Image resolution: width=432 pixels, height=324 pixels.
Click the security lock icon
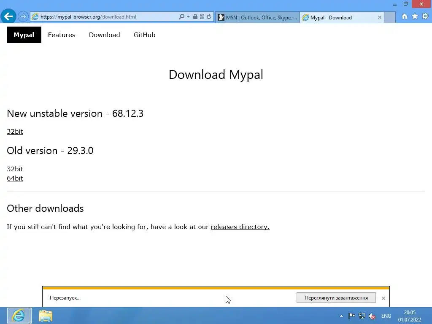pos(195,16)
